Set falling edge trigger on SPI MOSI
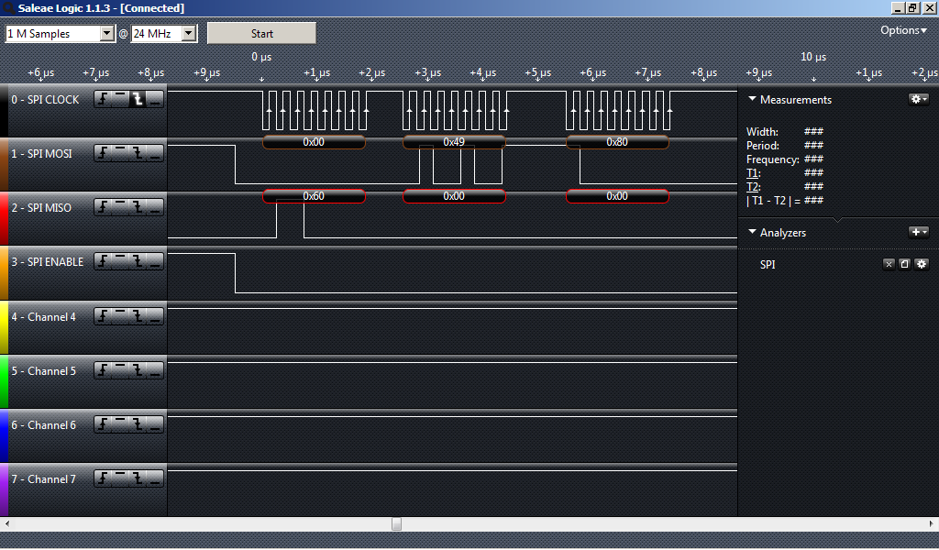939x550 pixels. [x=138, y=154]
